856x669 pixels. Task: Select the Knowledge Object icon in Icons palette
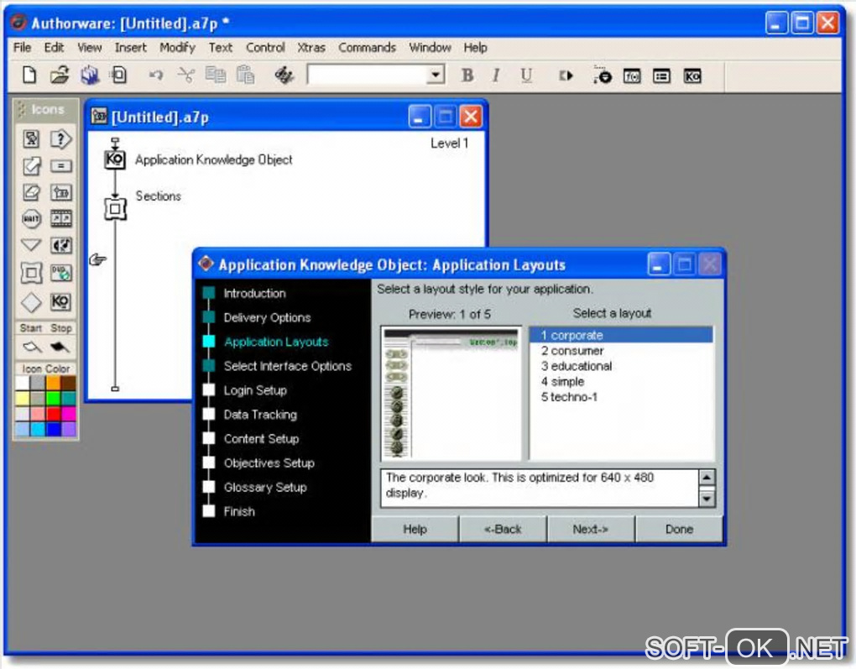[60, 302]
